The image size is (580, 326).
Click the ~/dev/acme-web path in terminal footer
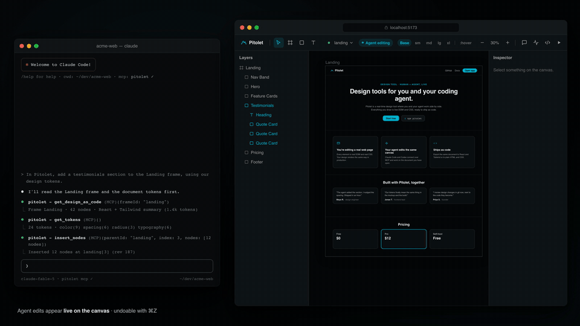[x=196, y=279]
